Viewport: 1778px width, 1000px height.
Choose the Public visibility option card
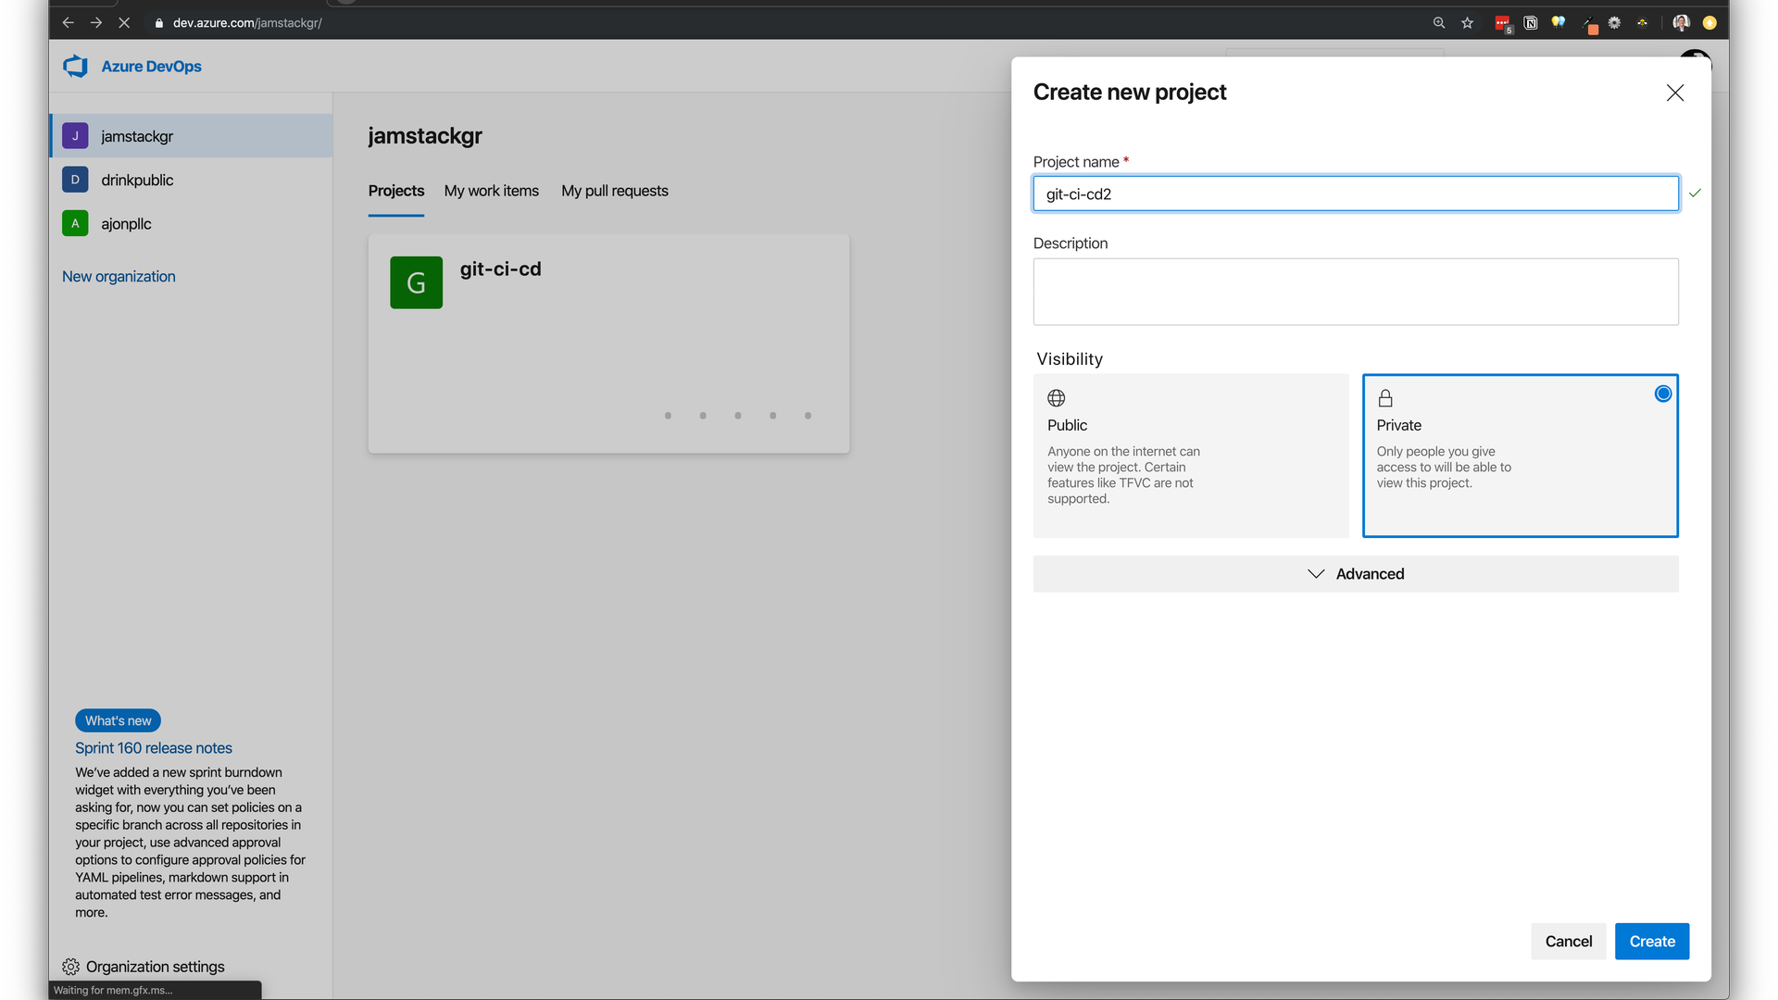[1190, 455]
